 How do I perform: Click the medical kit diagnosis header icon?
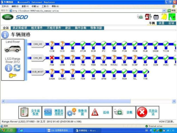140,17
